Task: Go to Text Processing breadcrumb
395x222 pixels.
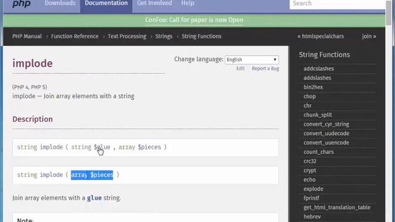Action: (x=127, y=36)
